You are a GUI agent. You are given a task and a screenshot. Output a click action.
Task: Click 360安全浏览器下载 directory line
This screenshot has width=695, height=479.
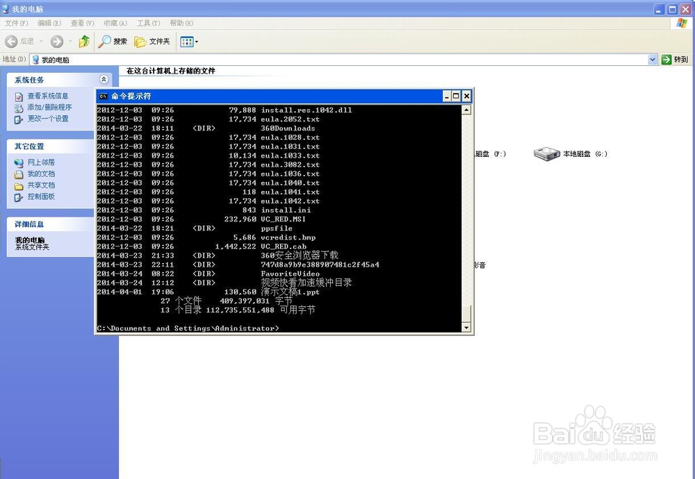coord(218,255)
